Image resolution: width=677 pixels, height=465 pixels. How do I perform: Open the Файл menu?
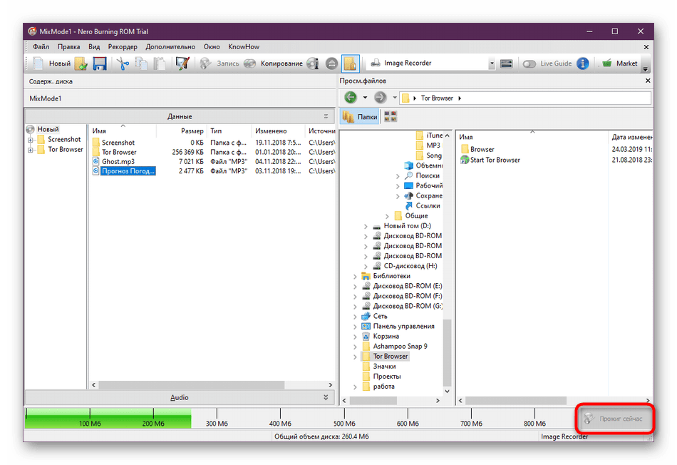tap(41, 46)
